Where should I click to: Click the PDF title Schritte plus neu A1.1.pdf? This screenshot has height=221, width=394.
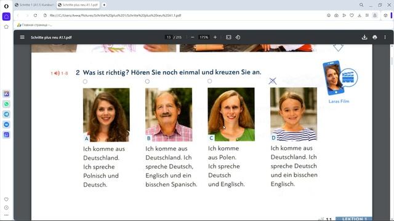coord(51,37)
